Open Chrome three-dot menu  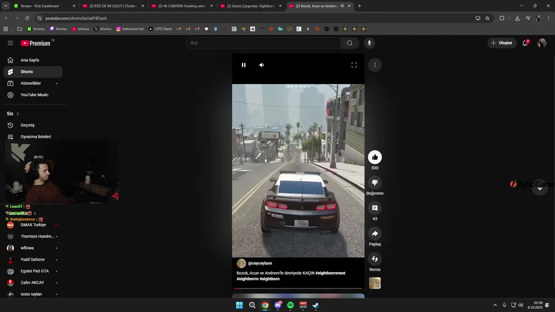pyautogui.click(x=549, y=18)
